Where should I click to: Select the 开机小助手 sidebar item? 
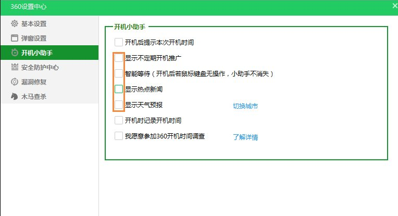coord(49,53)
